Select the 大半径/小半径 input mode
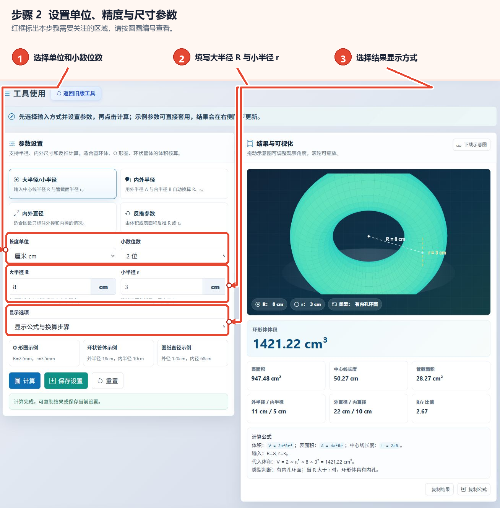 (63, 184)
